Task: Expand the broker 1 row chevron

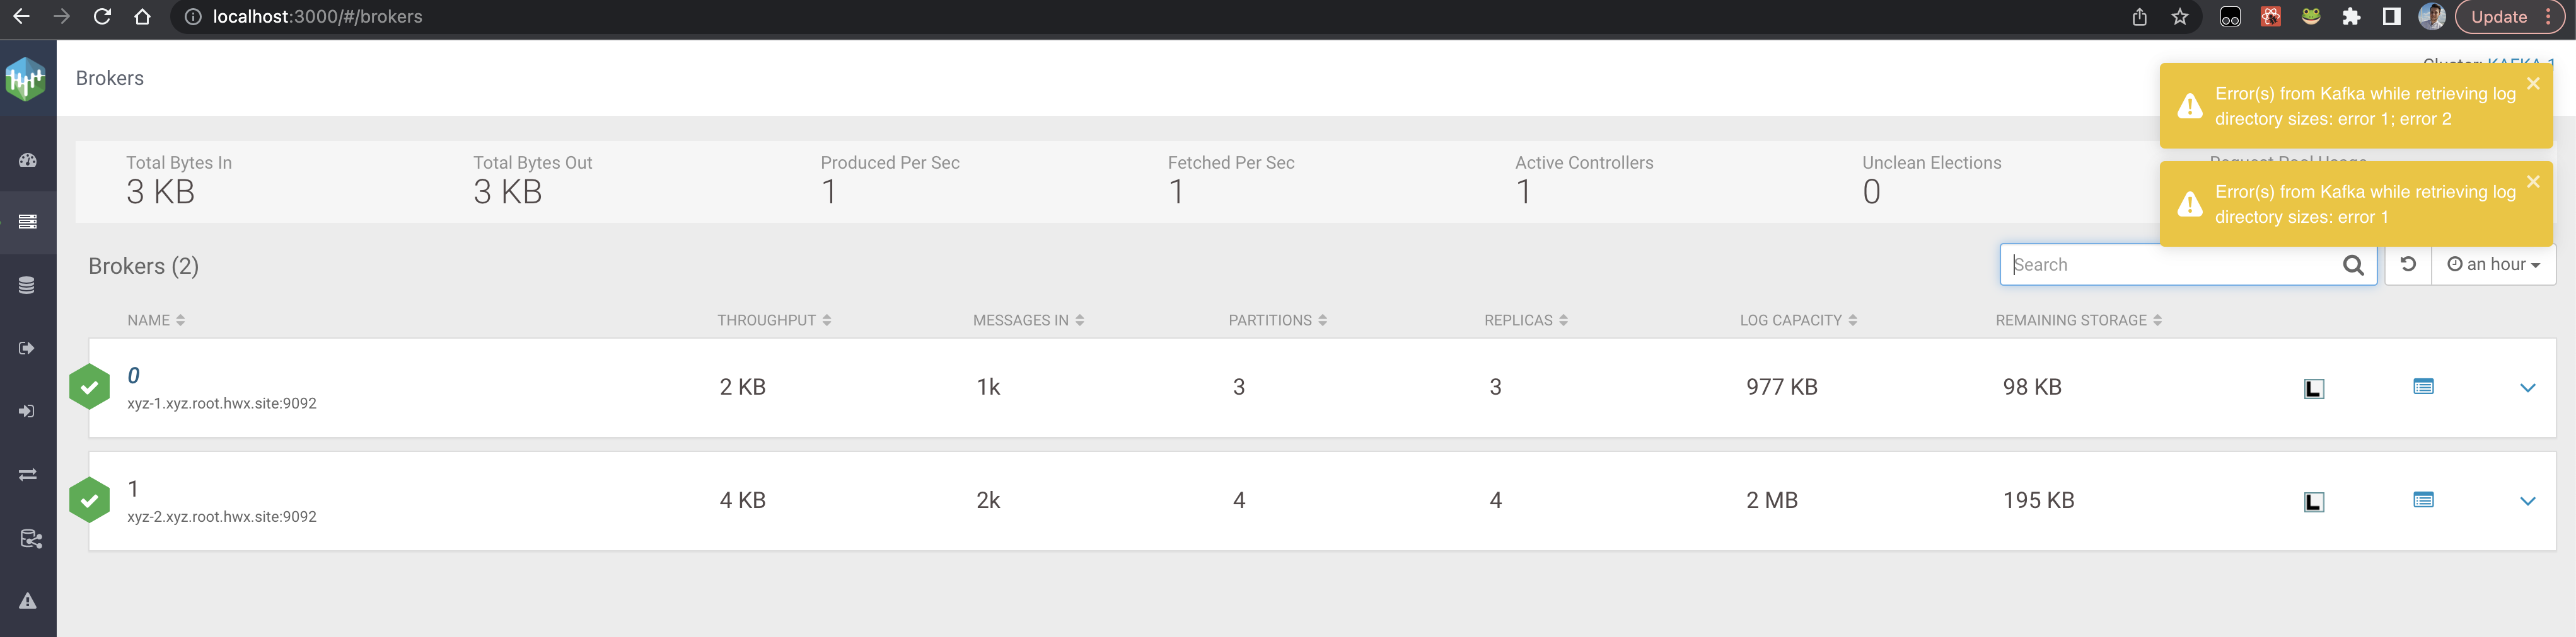Action: click(2527, 501)
